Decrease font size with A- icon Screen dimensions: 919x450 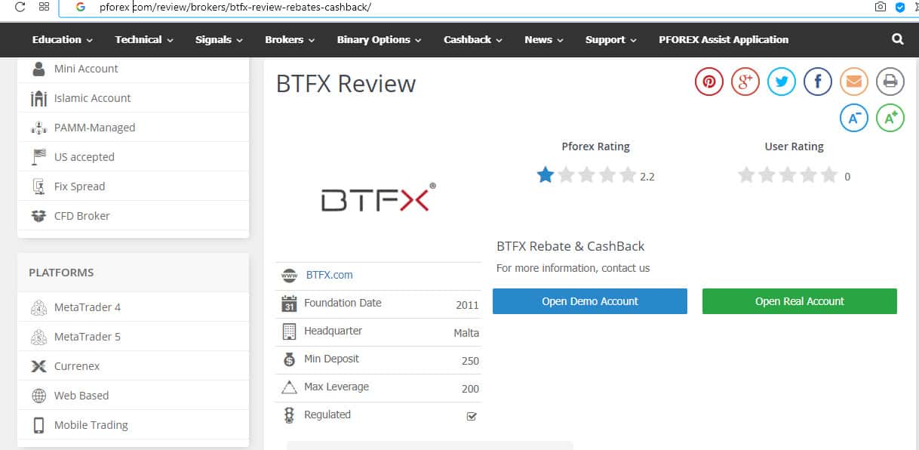pos(854,118)
